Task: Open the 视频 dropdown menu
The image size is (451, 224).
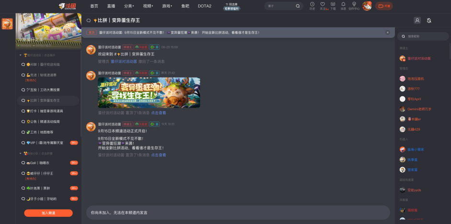Action: 148,6
